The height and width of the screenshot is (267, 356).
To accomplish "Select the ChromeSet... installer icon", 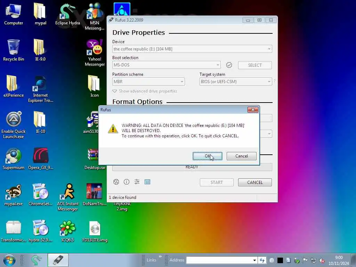I will pos(40,195).
